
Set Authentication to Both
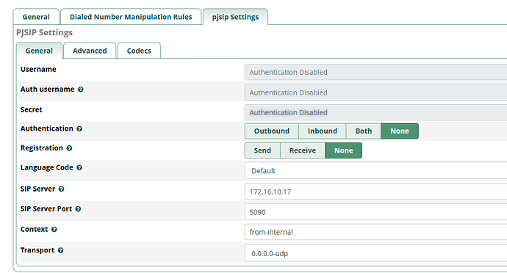[364, 131]
